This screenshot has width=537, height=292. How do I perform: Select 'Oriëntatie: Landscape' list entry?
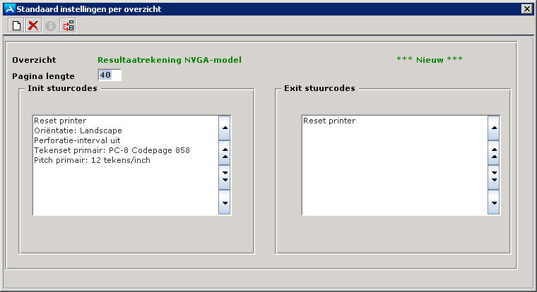(78, 130)
